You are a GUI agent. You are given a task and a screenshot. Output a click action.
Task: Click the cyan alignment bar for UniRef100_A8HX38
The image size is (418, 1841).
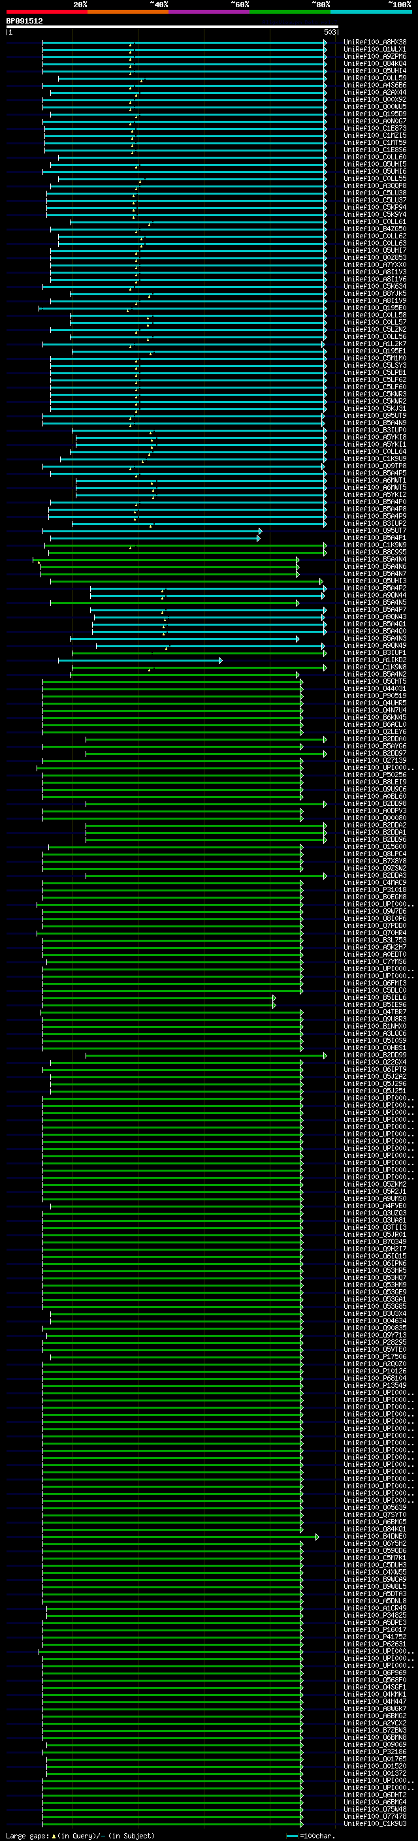184,43
